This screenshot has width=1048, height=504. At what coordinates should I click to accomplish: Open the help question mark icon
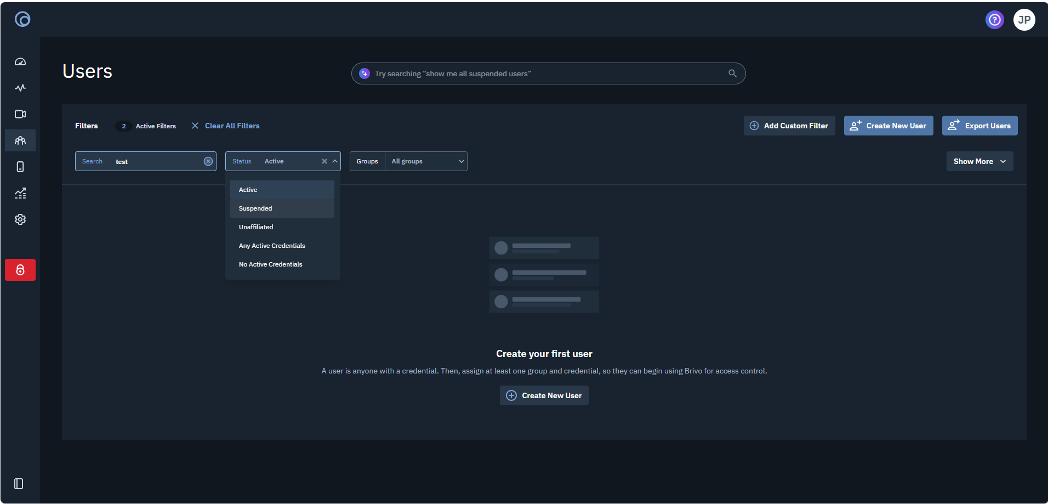994,20
